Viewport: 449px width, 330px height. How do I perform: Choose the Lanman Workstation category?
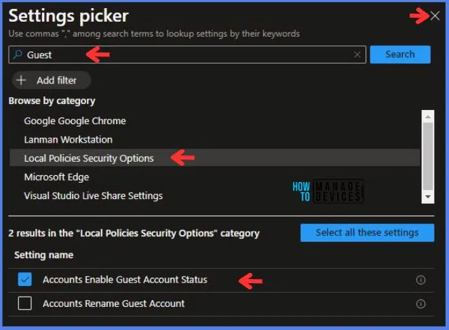tap(68, 139)
